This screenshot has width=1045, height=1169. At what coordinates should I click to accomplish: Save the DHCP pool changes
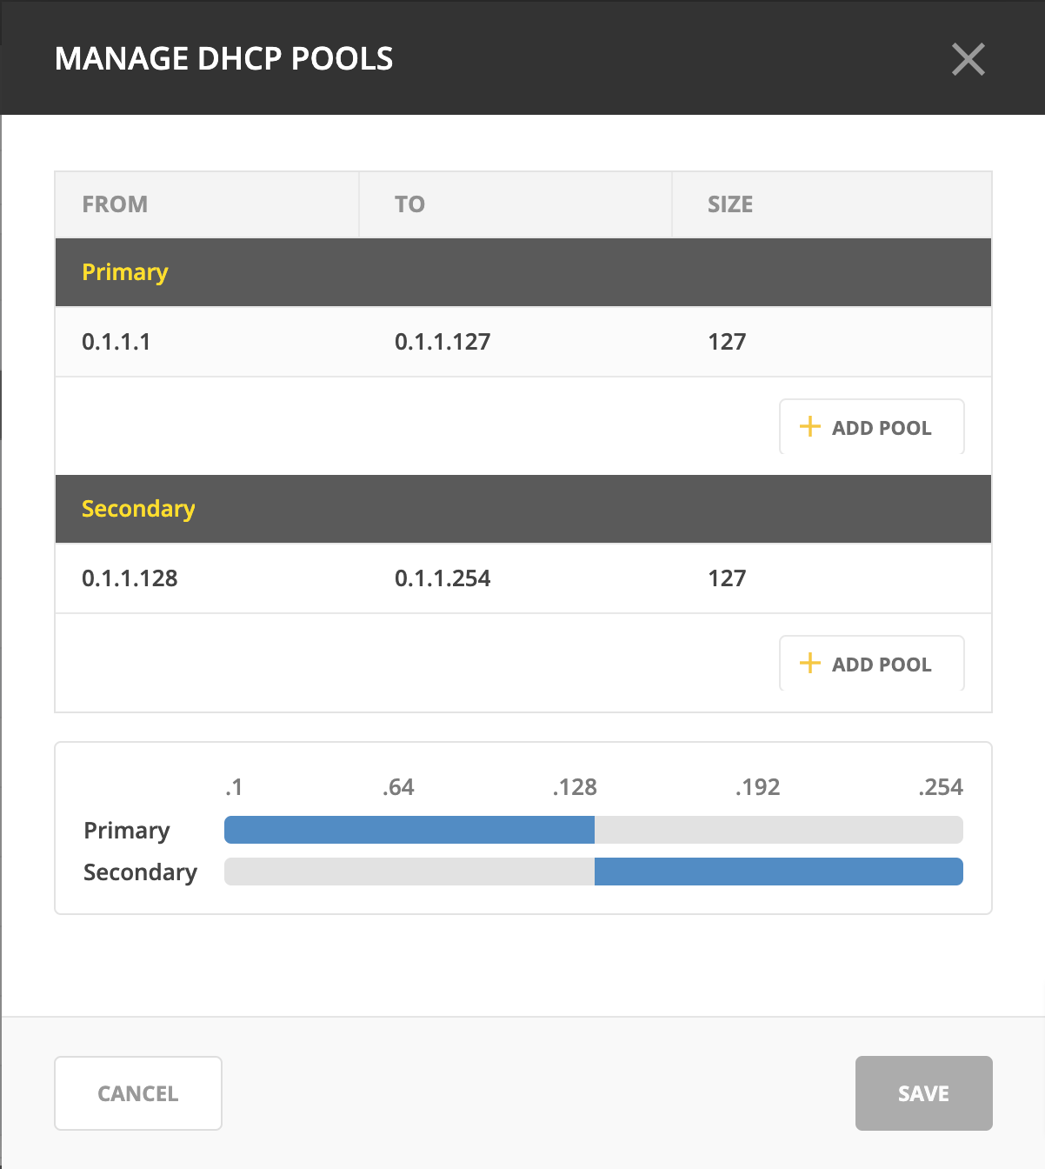tap(923, 1093)
